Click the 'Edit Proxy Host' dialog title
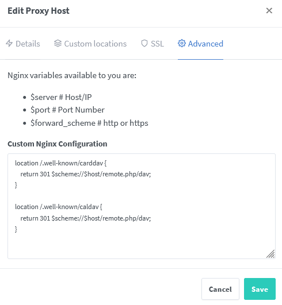Viewport: 282px width, 305px height. (x=39, y=11)
